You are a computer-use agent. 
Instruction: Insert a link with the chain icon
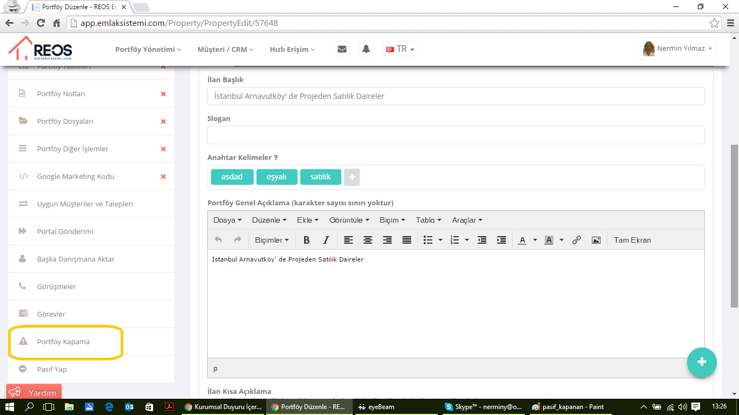pos(577,240)
